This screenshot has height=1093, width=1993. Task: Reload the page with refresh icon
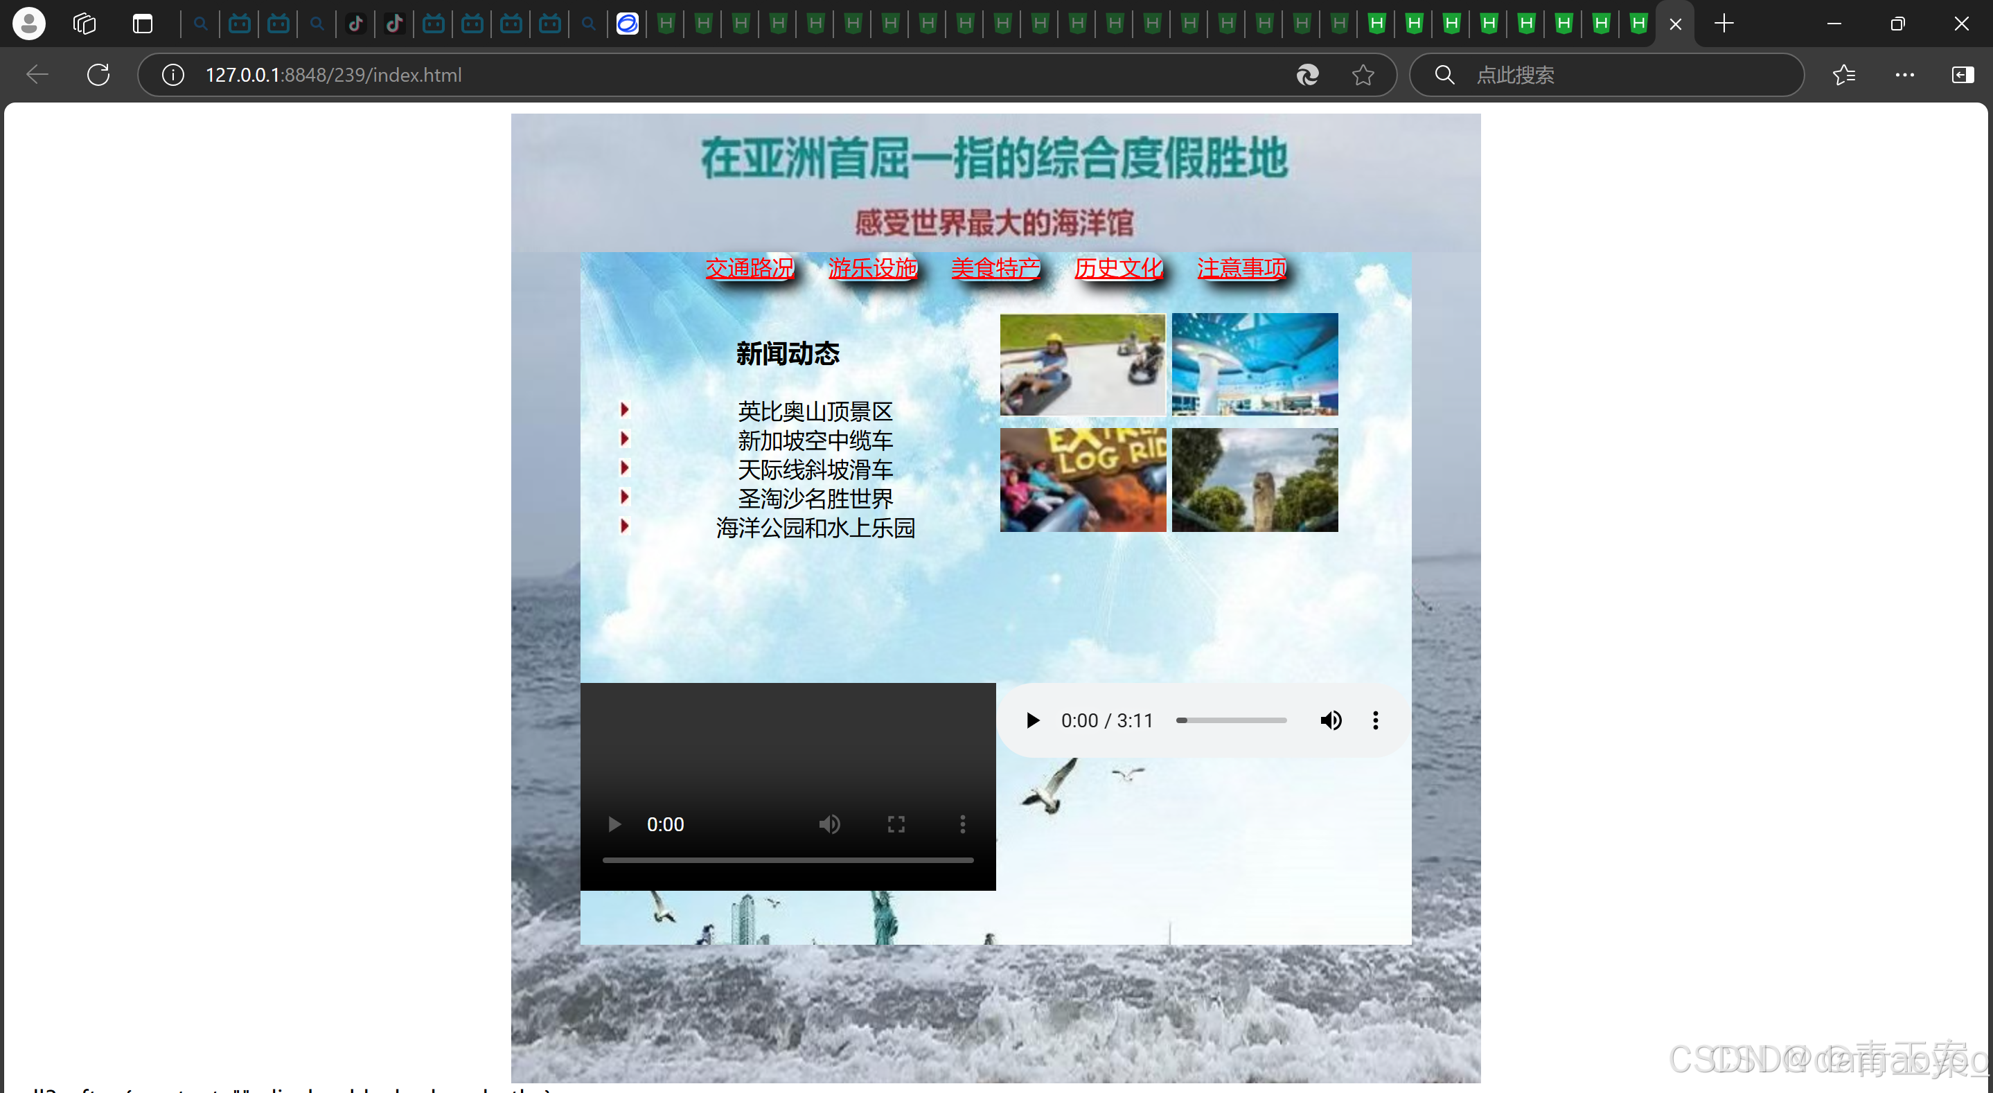click(x=98, y=75)
